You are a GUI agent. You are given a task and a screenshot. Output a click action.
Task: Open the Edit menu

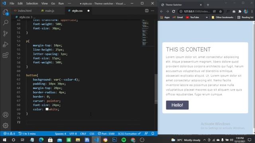[20, 4]
